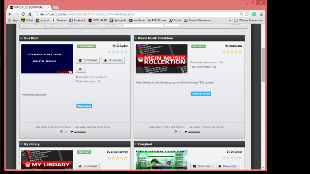Download Blue Dust for Windows

(88, 60)
